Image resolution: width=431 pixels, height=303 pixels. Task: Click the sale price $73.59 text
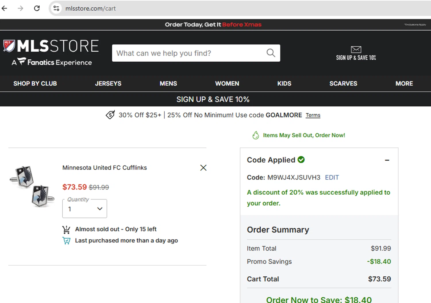[x=74, y=187]
